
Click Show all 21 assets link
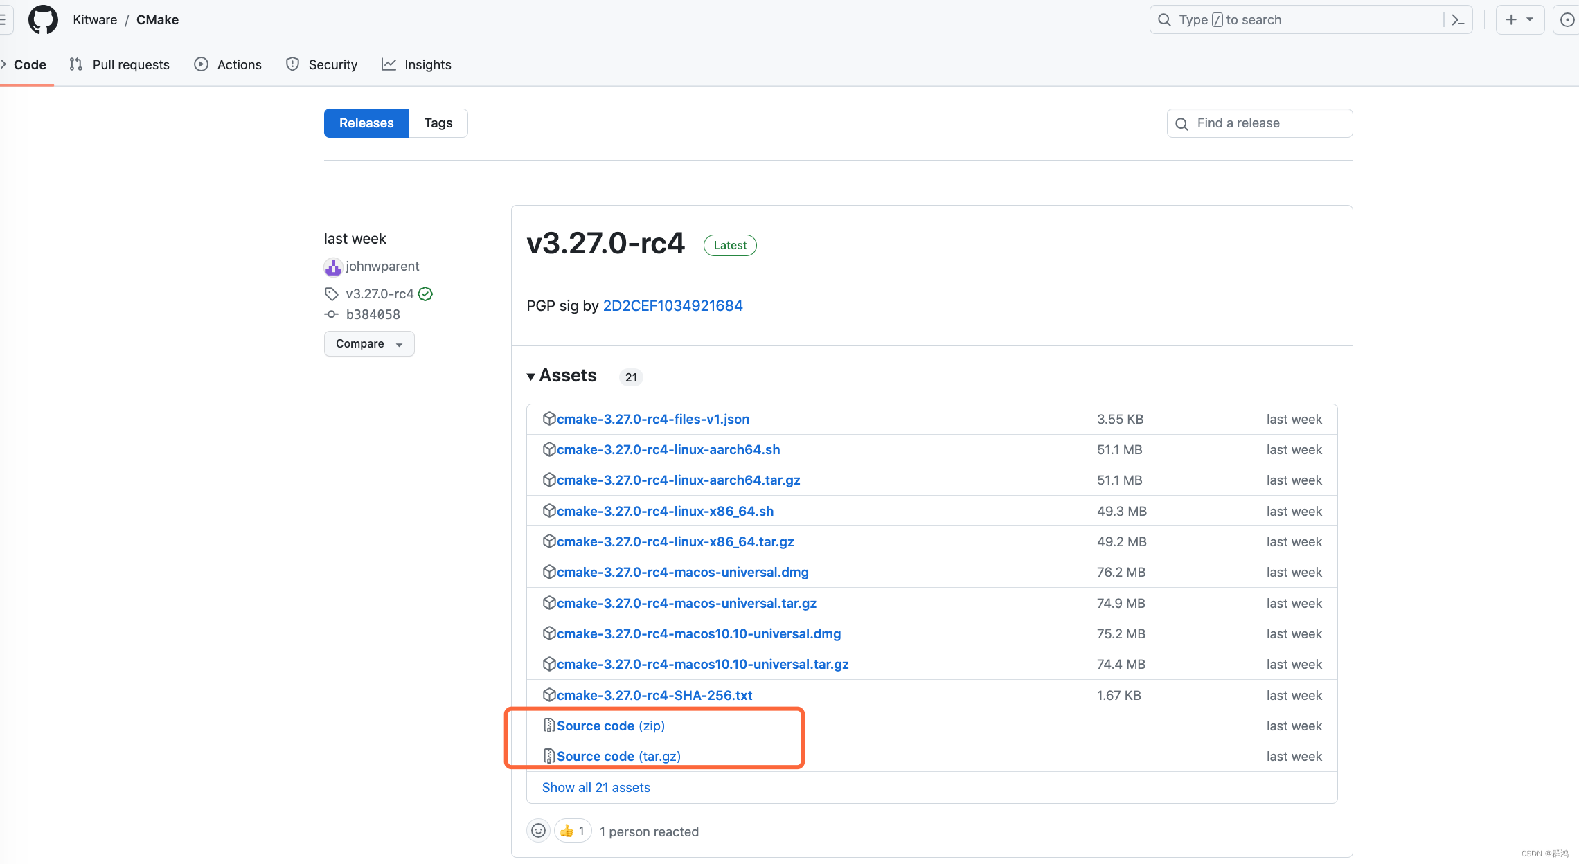point(596,787)
